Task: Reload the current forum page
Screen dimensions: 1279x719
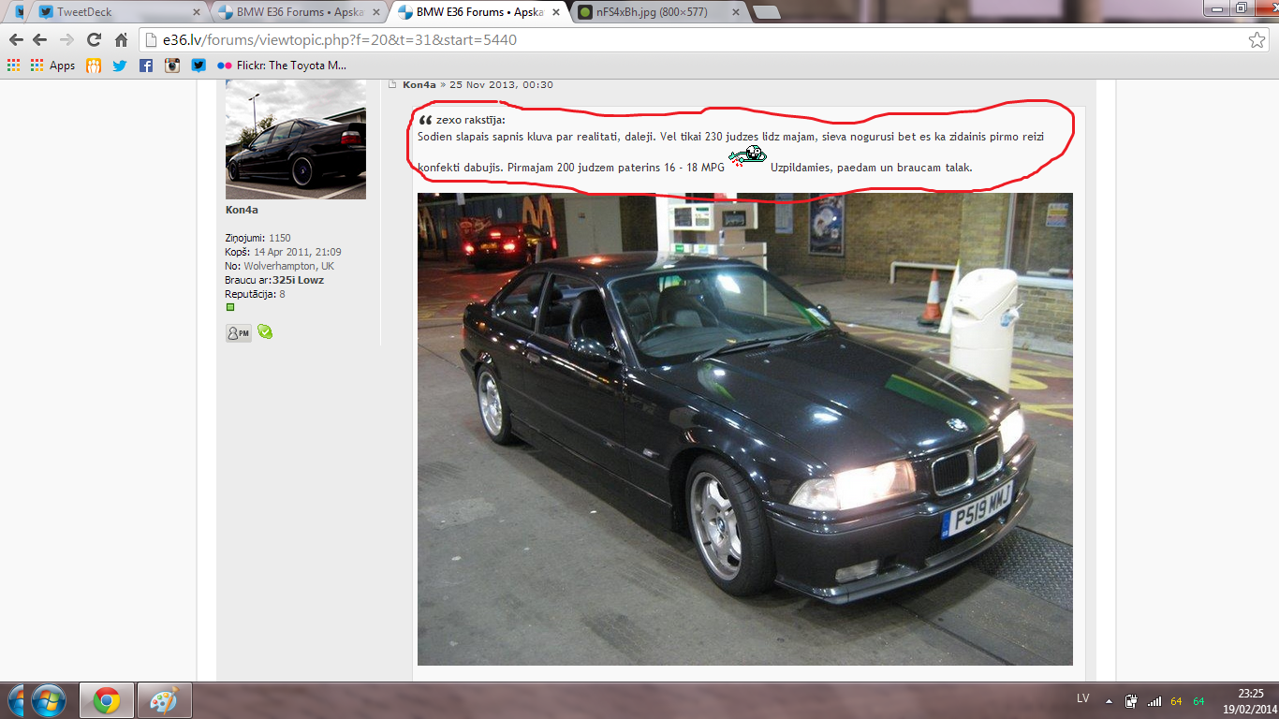Action: coord(94,40)
